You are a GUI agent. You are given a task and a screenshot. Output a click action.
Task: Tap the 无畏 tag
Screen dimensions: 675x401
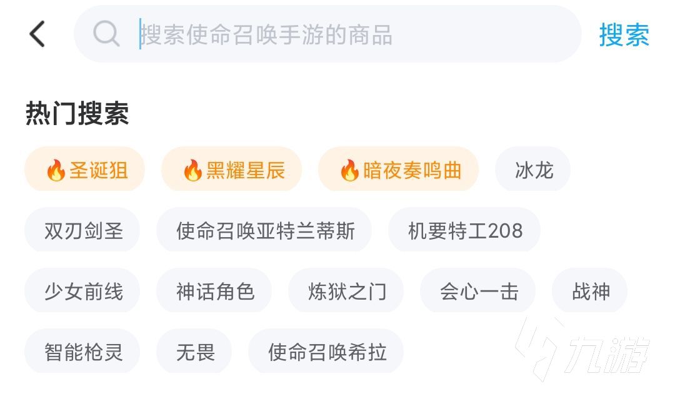click(x=194, y=352)
